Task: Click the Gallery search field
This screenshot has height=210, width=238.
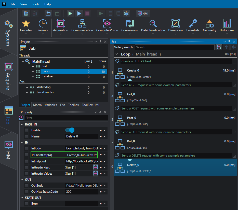Action: coord(175,47)
